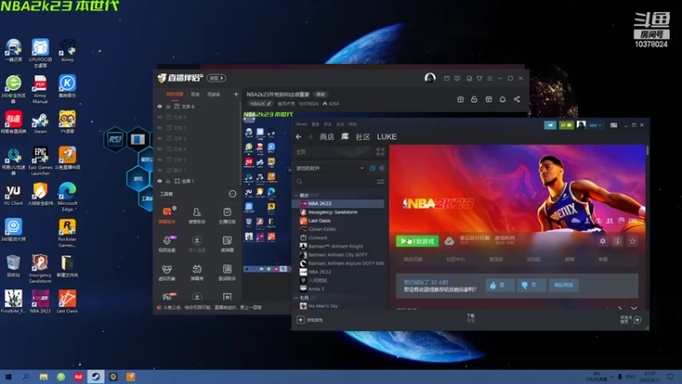Open the 商店 Store tab in Steam
The width and height of the screenshot is (682, 384).
coord(327,137)
